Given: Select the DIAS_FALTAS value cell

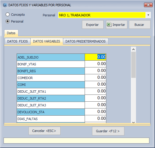Looking at the screenshot, I should (95, 119).
